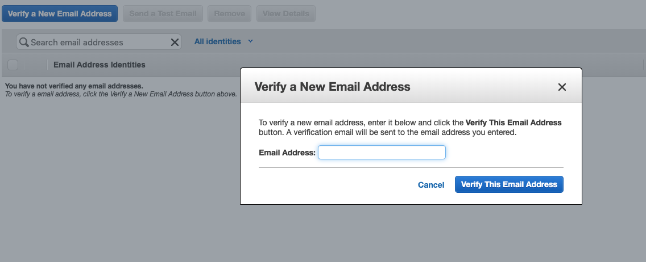Cancel the email verification dialog
This screenshot has width=646, height=262.
click(x=431, y=185)
